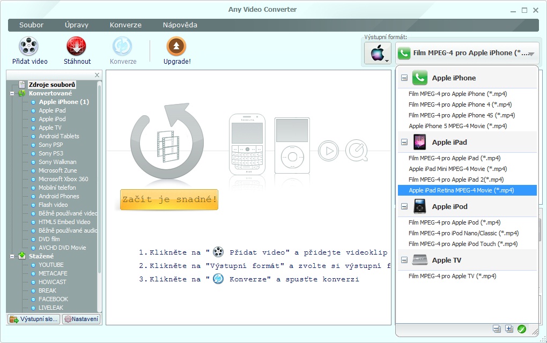Open the Úpravy menu
547x343 pixels.
click(77, 25)
